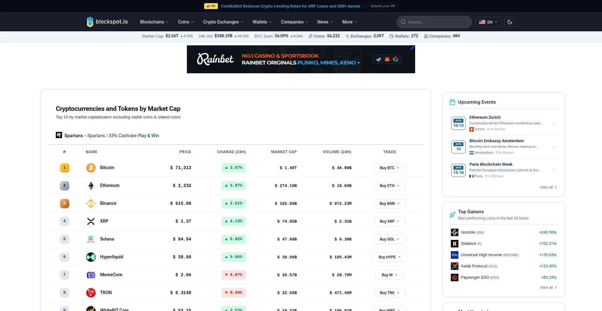602x311 pixels.
Task: Open the EN language dropdown
Action: 488,22
